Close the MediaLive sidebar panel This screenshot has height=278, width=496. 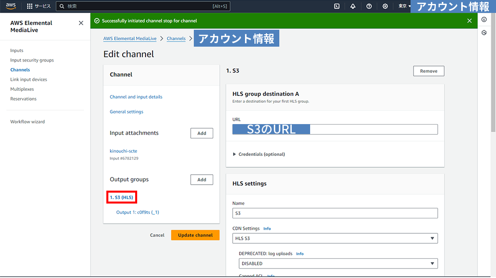pyautogui.click(x=81, y=23)
